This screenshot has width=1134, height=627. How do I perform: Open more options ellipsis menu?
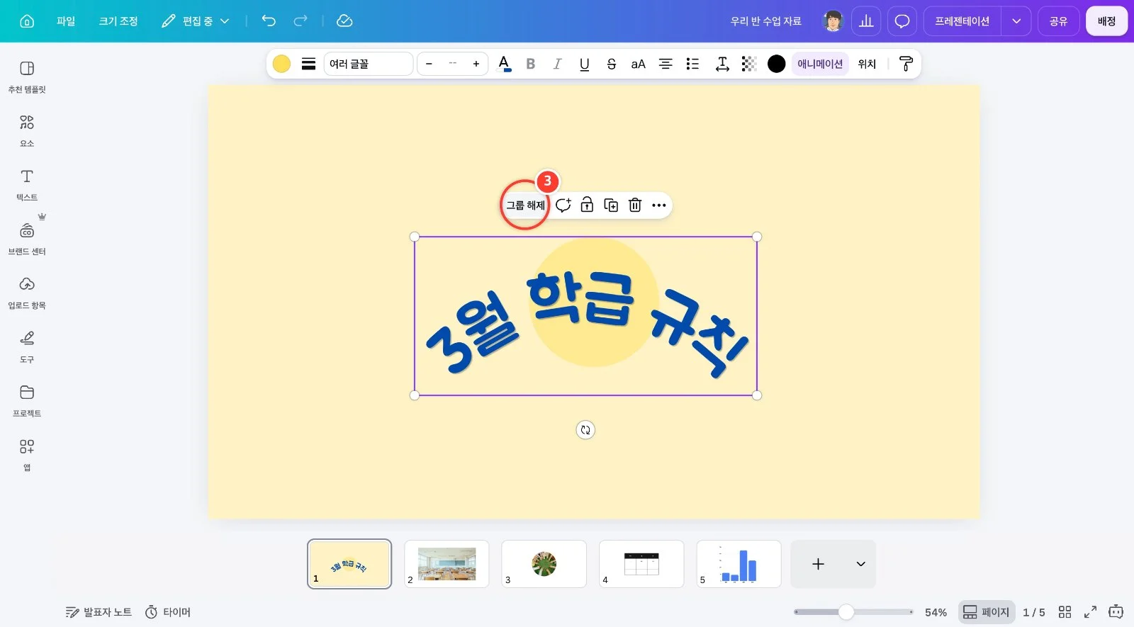click(659, 205)
